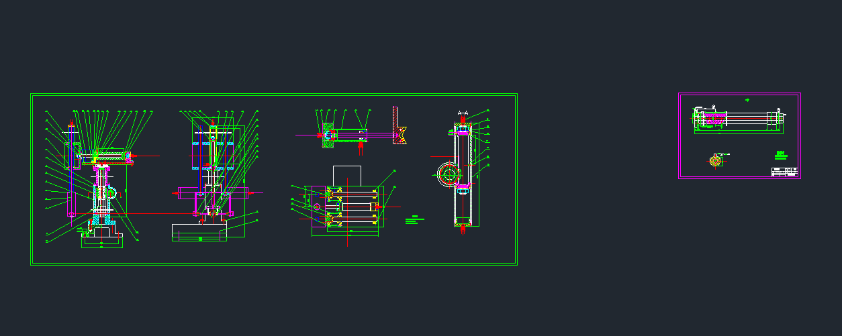842x336 pixels.
Task: Click the red arrow below the A-A section
Action: click(x=463, y=229)
